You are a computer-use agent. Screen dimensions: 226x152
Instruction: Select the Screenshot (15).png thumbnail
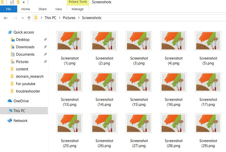(x=139, y=82)
